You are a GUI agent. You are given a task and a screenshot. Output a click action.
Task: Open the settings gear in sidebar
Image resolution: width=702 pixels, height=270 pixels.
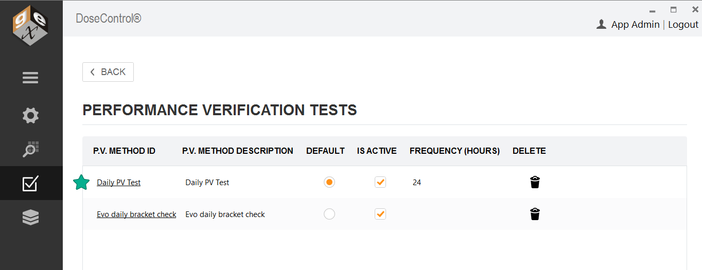[30, 115]
